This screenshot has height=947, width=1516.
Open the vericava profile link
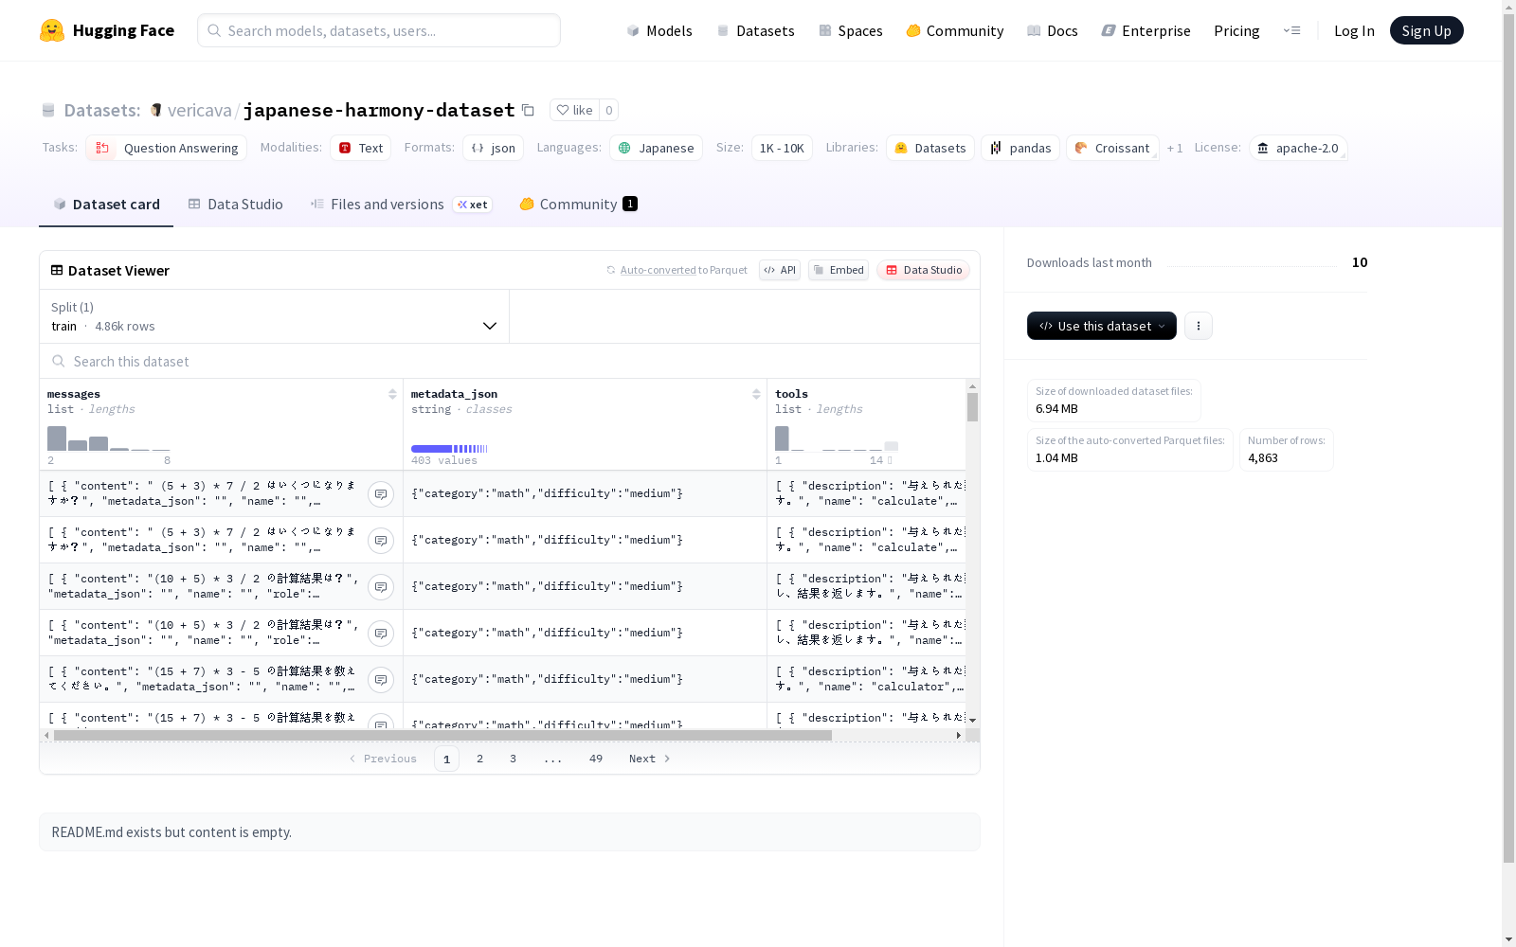click(199, 110)
